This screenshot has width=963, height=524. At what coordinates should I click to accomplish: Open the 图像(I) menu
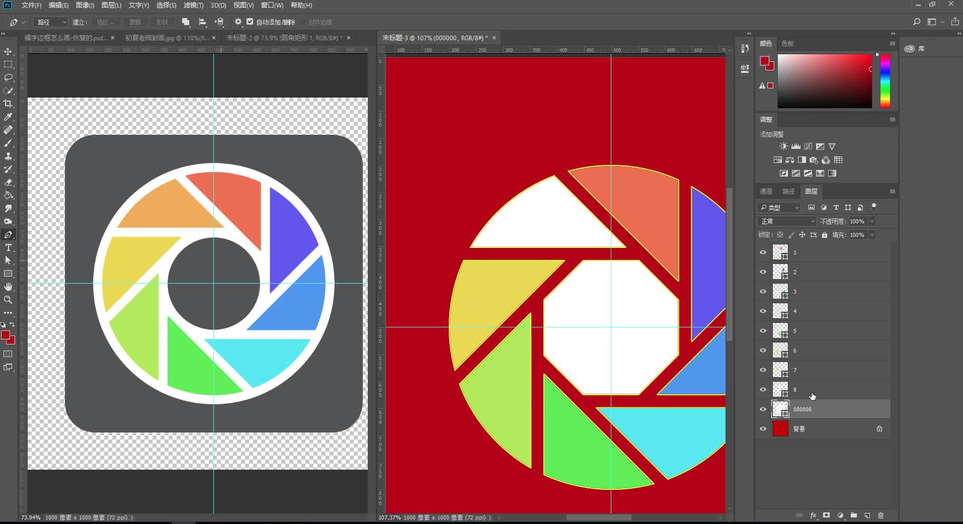pyautogui.click(x=85, y=5)
